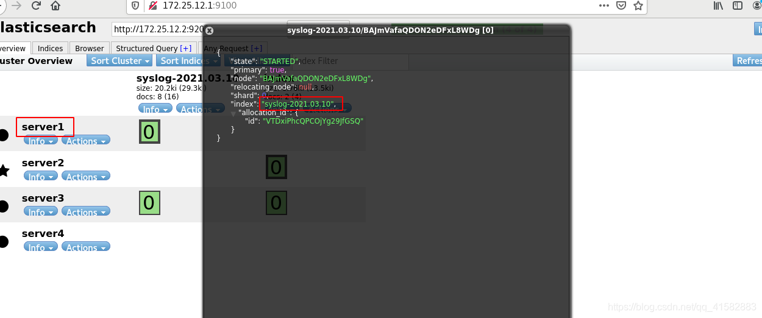Select the server1 node name

[43, 127]
